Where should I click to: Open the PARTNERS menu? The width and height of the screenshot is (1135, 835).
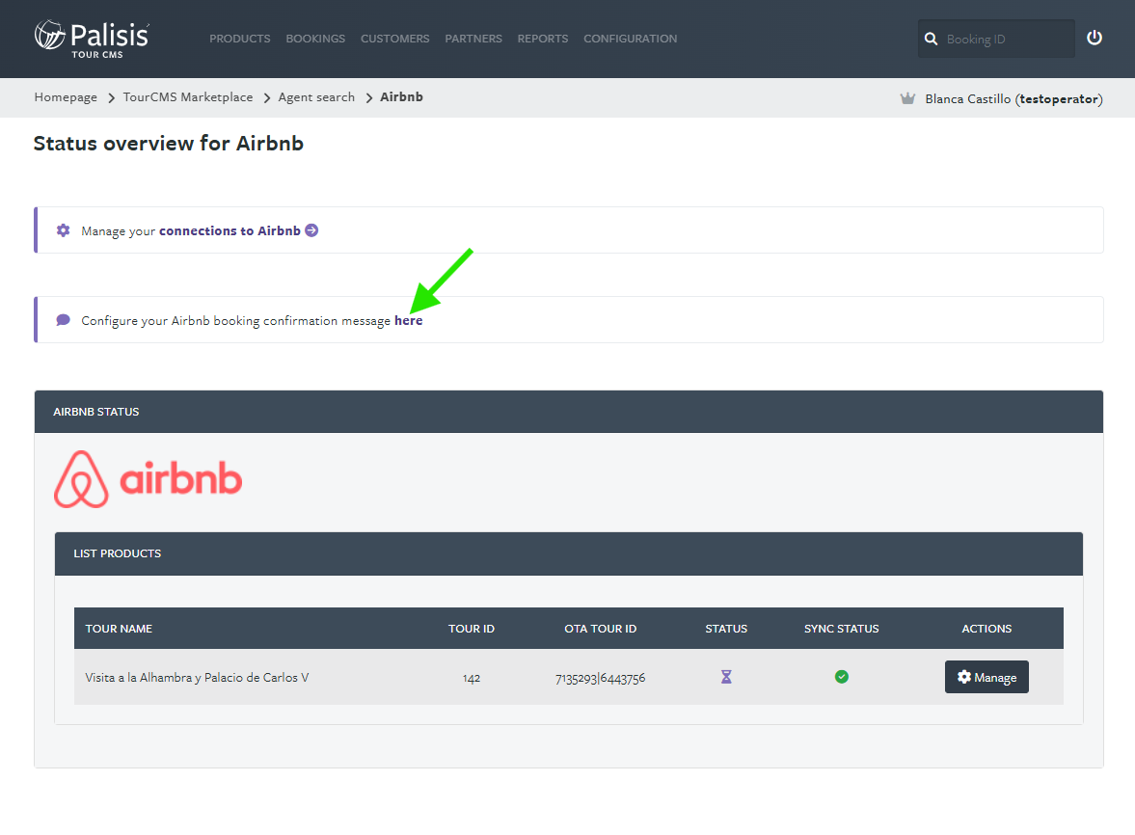[473, 40]
